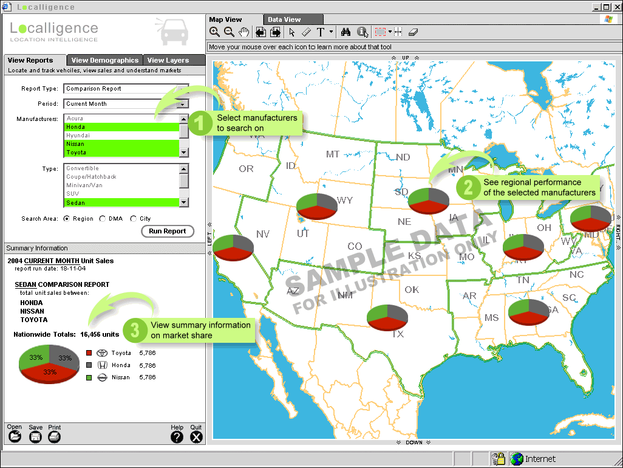Screen dimensions: 623x468
Task: Open the View Demographics tab
Action: [x=105, y=60]
